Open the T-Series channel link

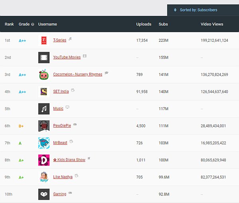[60, 40]
